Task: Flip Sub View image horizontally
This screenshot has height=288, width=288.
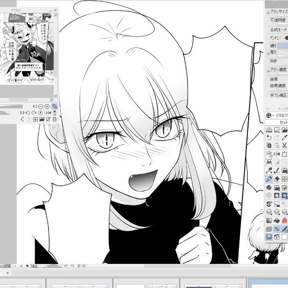Action: click(x=48, y=113)
